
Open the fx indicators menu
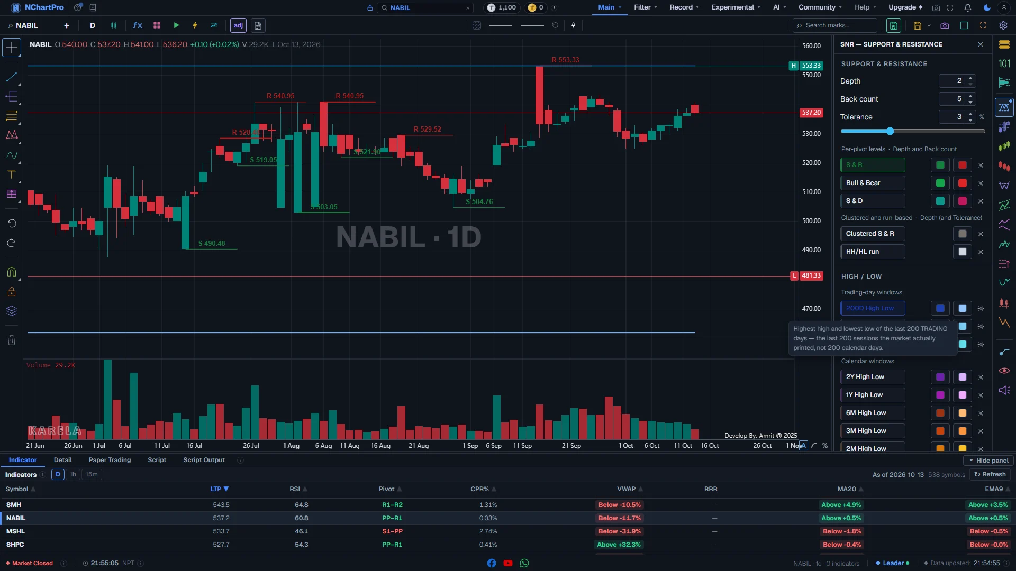[138, 25]
